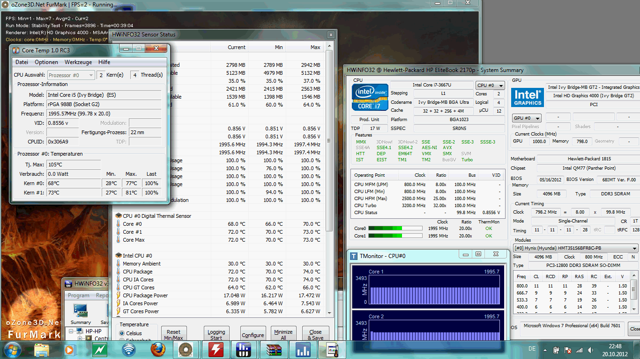640x359 pixels.
Task: Open the Datei menu in Core Temp
Action: click(x=22, y=62)
